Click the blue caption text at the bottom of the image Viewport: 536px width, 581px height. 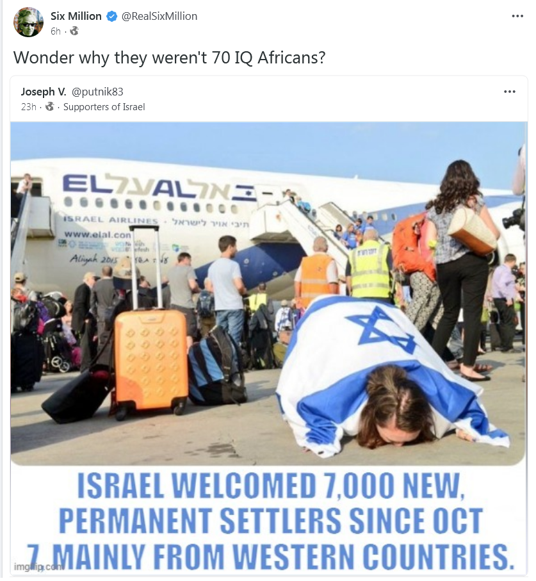[x=270, y=521]
